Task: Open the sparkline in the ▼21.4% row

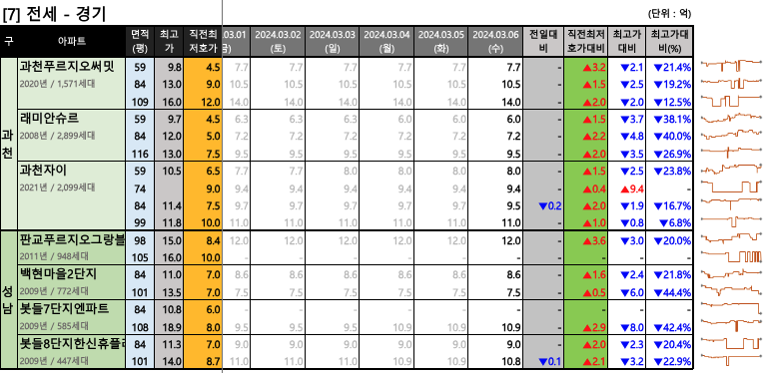Action: point(731,66)
